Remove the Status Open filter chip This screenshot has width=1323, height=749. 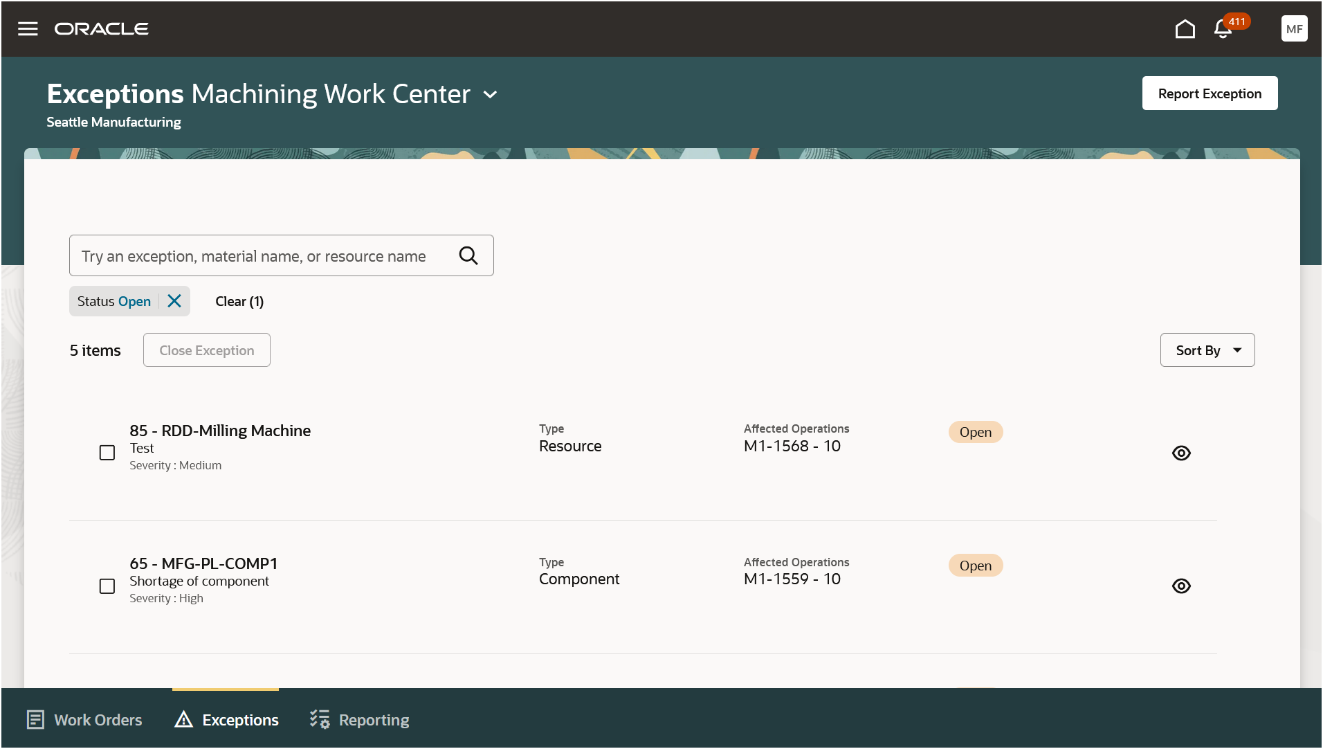[x=174, y=301]
